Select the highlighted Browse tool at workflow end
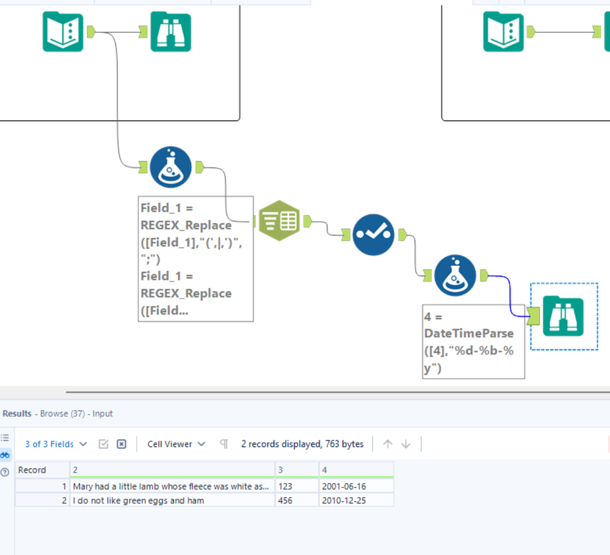The width and height of the screenshot is (610, 555). (564, 316)
